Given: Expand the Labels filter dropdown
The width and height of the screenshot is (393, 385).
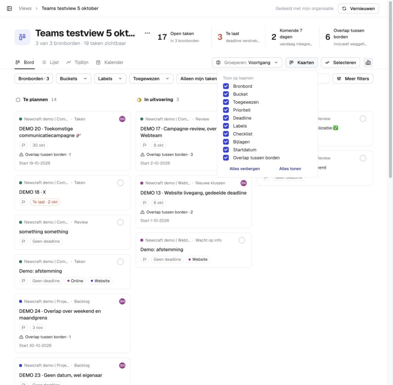Looking at the screenshot, I should pos(110,79).
